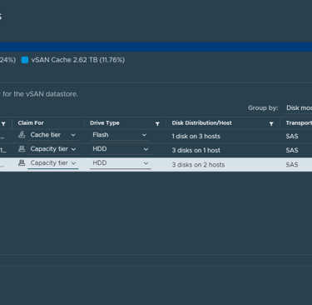Viewport: 312px width, 305px height.
Task: Click the Drive Type column filter icon
Action: click(157, 123)
